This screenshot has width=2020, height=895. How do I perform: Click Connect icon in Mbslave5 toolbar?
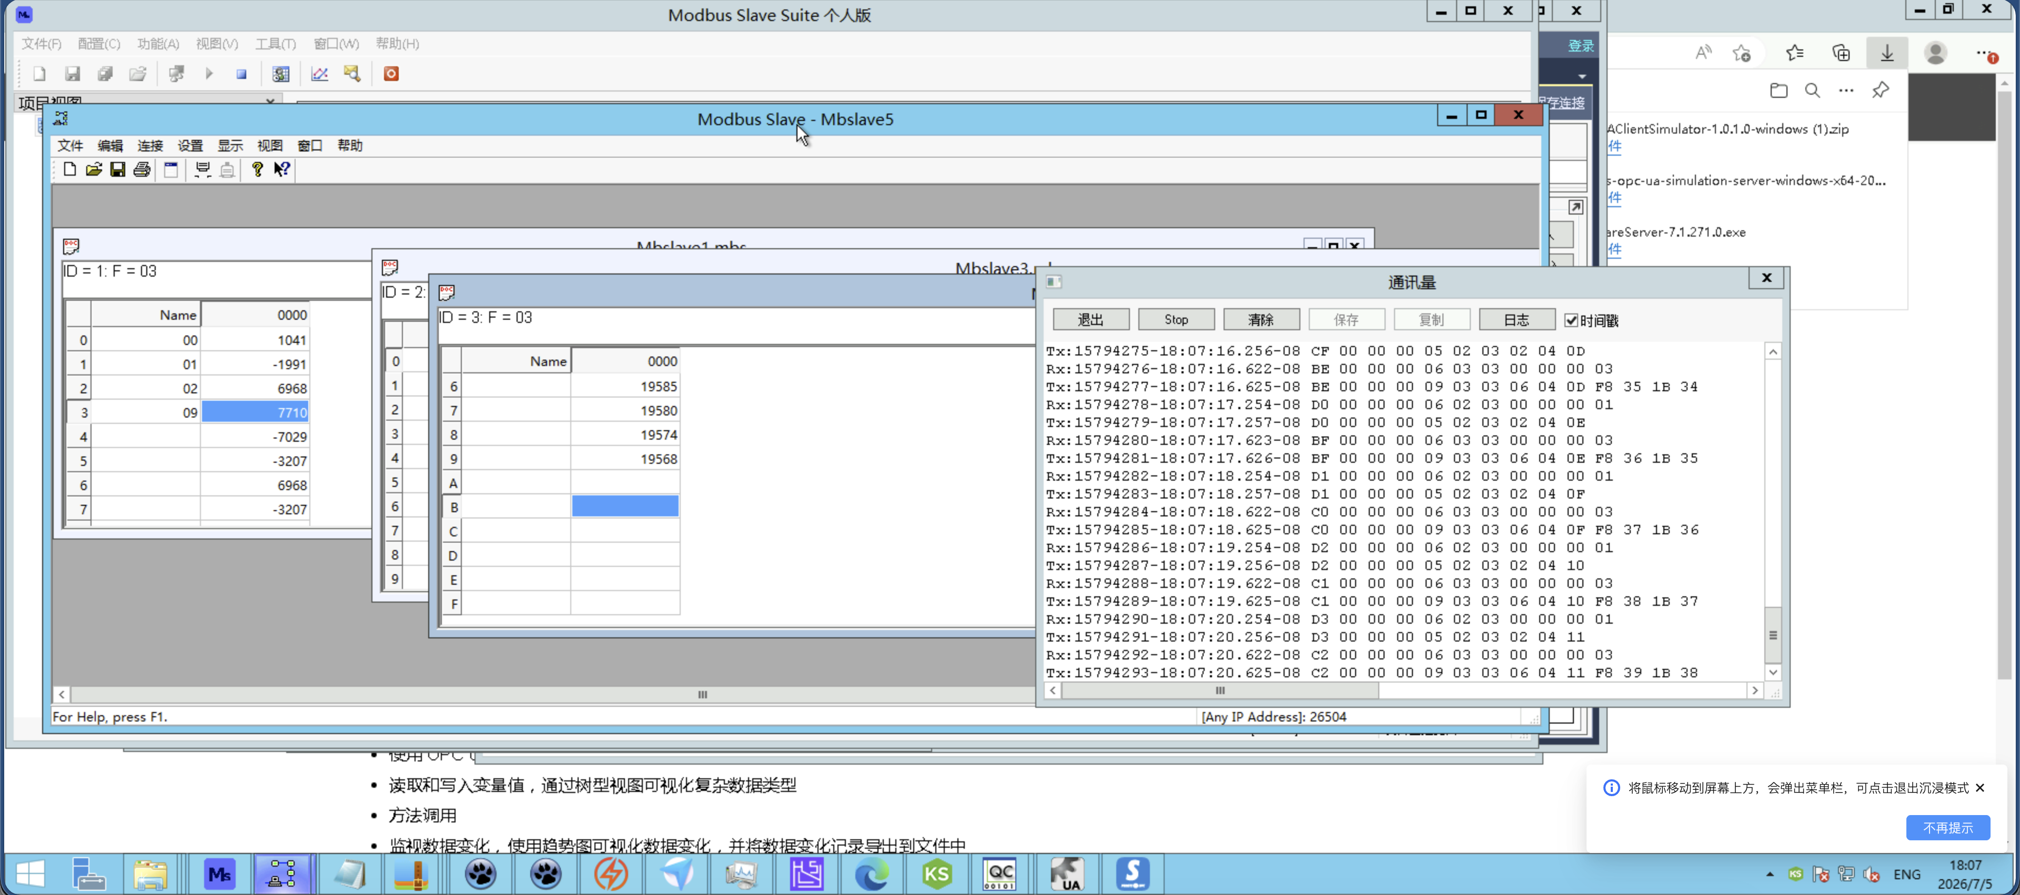pos(203,169)
